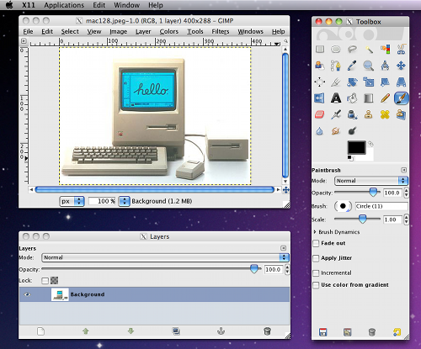
Task: Enable Use color from gradient
Action: click(316, 285)
